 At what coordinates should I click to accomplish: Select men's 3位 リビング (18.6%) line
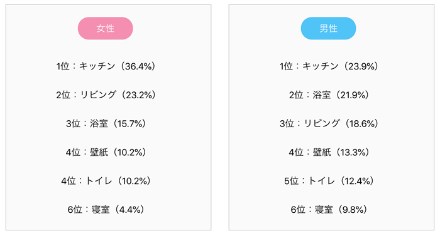coord(329,123)
